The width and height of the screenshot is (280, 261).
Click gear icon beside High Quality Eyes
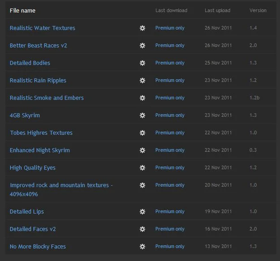click(142, 168)
